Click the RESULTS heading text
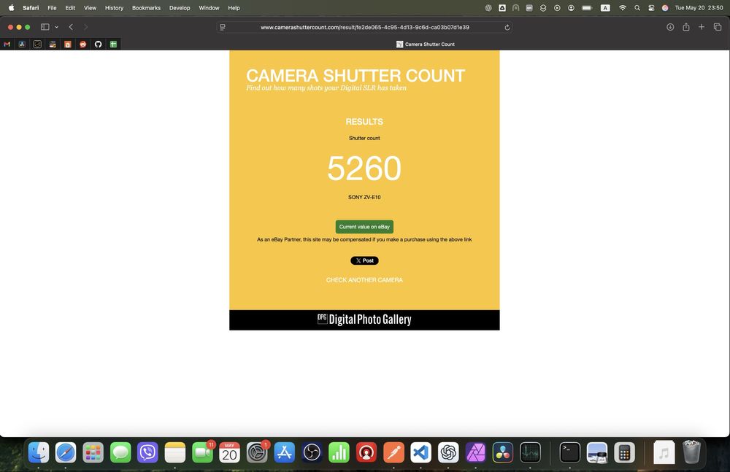 point(364,122)
